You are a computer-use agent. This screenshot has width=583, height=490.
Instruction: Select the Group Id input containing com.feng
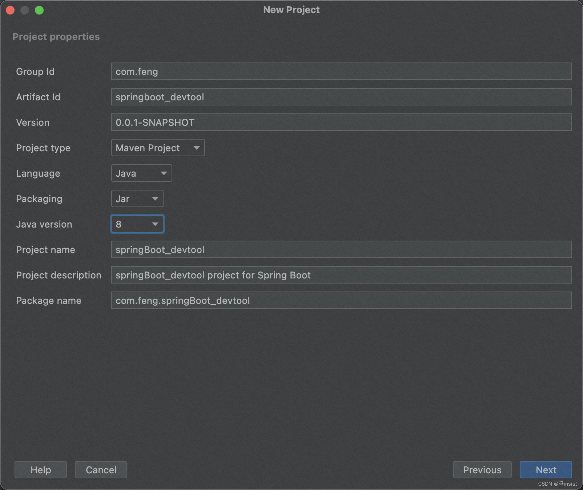(341, 72)
